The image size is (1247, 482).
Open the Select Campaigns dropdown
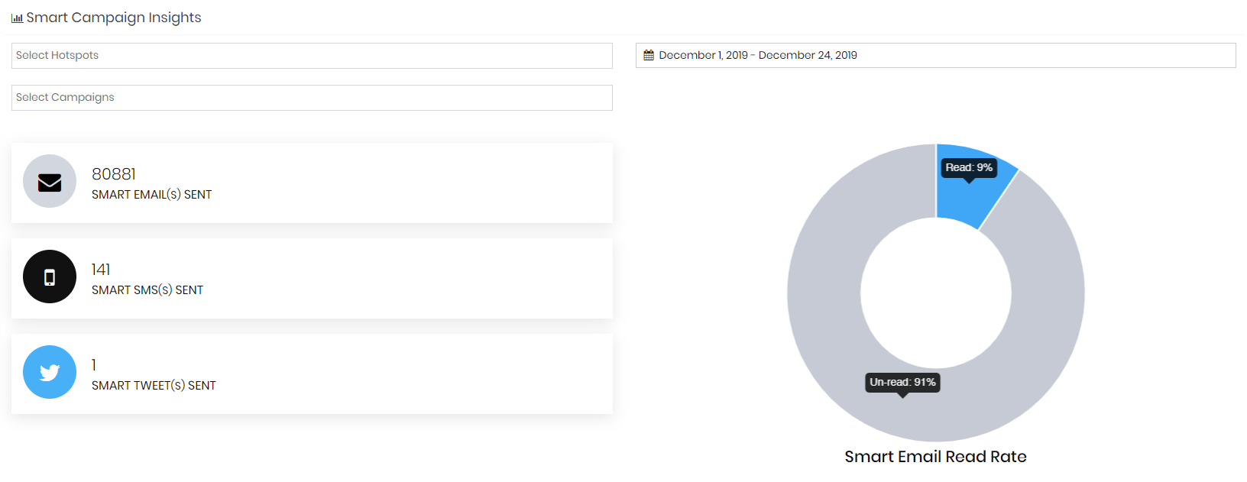coord(312,98)
